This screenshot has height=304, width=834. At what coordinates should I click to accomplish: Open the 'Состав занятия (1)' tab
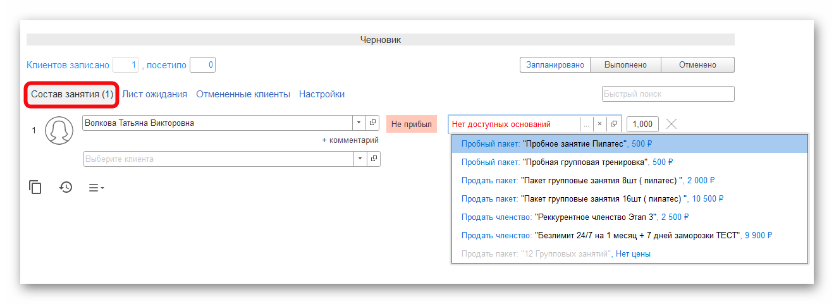click(72, 94)
